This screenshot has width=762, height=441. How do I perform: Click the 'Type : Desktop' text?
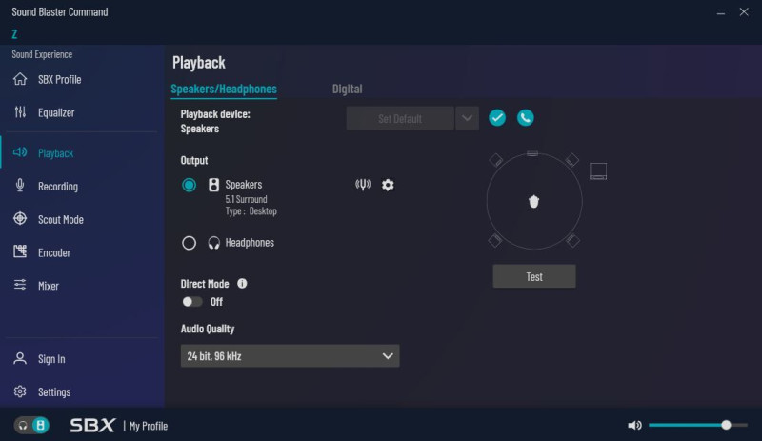[x=251, y=211]
